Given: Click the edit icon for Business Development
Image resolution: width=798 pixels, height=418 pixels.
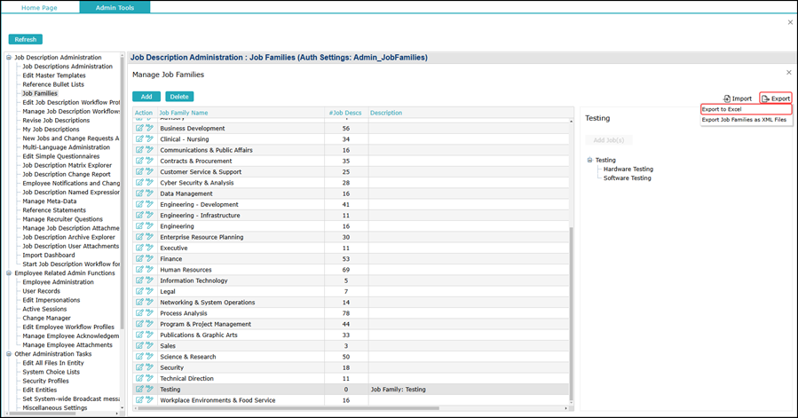Looking at the screenshot, I should point(139,129).
